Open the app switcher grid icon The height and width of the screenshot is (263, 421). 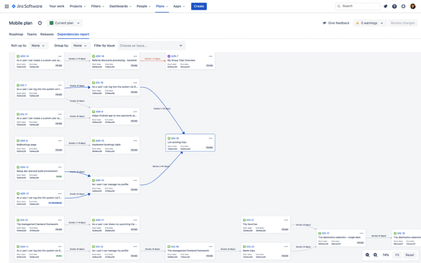click(x=6, y=6)
